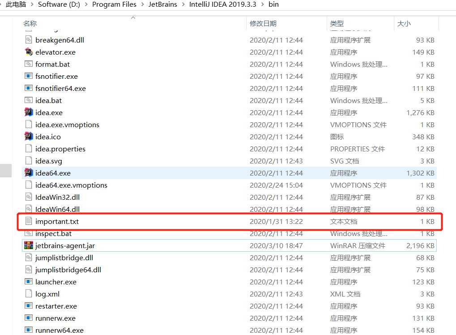Click the IdeaWin32.dll file icon
The image size is (456, 335).
pyautogui.click(x=29, y=197)
